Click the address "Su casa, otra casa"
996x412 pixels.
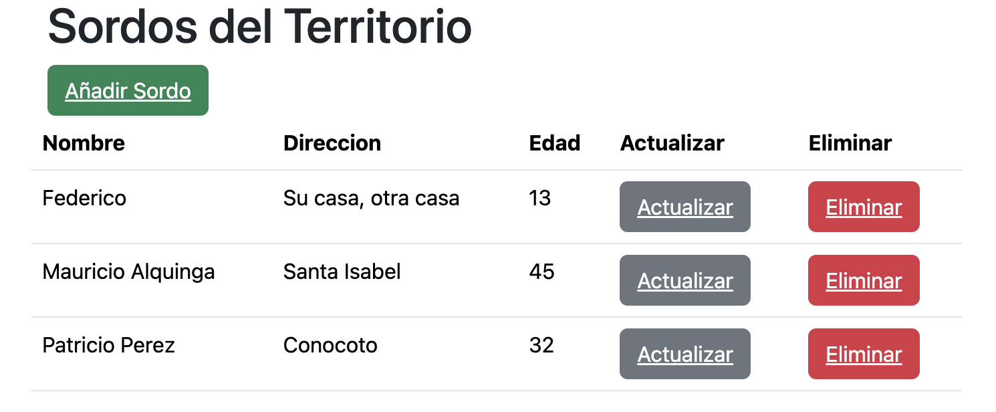point(371,198)
